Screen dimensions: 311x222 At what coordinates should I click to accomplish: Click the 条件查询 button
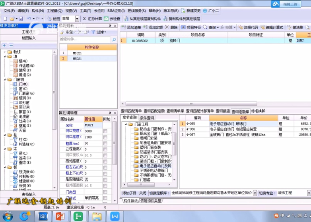pos(147,118)
